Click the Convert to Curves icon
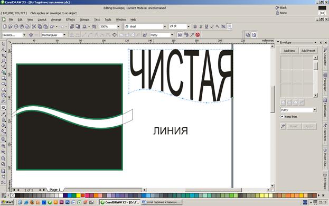329x206 pixels. pos(115,35)
